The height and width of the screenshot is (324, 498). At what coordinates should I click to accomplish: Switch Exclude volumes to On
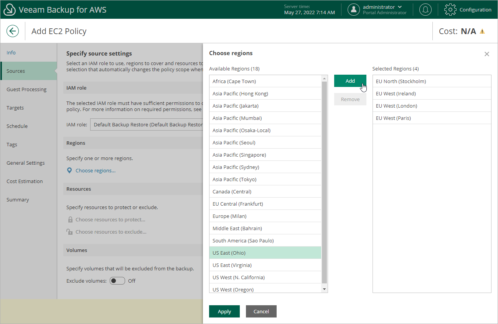[117, 281]
